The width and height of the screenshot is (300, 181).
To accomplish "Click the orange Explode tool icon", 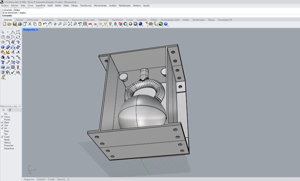I will tap(7, 52).
